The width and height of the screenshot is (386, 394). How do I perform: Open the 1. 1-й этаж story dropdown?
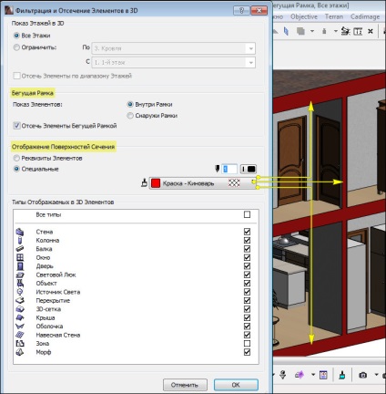173,62
